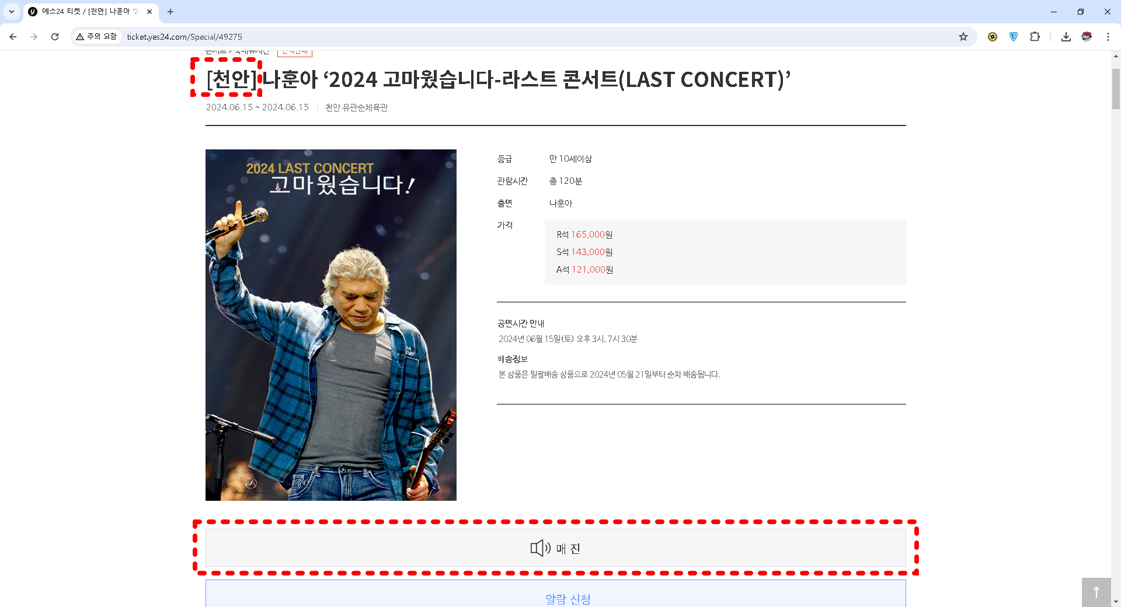
Task: Open a new browser tab with the plus button
Action: (170, 12)
